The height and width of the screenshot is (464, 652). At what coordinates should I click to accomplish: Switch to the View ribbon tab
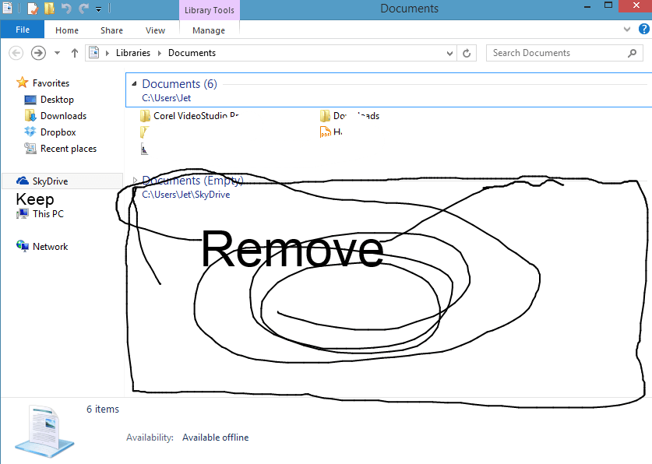(155, 30)
